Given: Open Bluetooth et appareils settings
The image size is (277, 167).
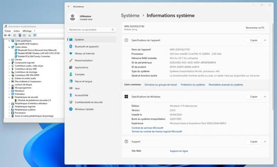Looking at the screenshot, I should 87,46.
